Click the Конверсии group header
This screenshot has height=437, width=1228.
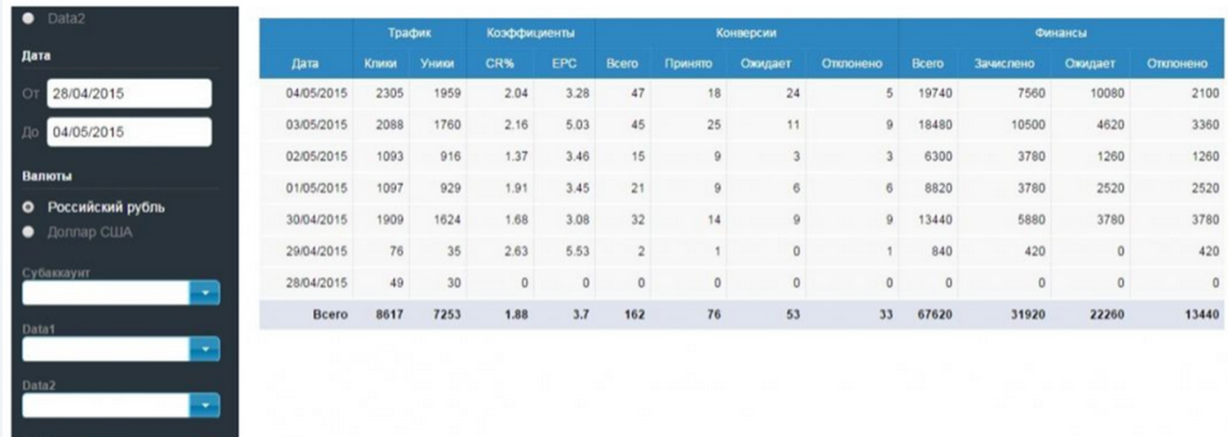pyautogui.click(x=745, y=33)
